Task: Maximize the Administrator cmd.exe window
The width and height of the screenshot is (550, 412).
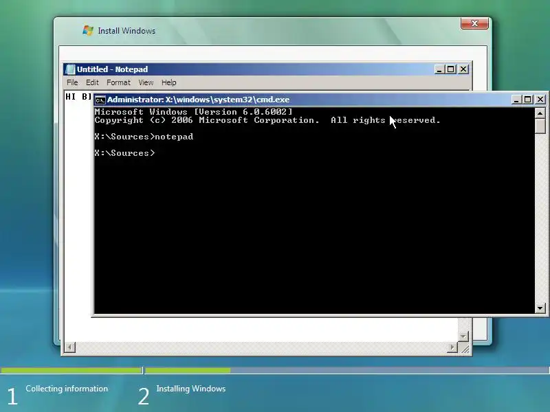Action: click(x=527, y=100)
